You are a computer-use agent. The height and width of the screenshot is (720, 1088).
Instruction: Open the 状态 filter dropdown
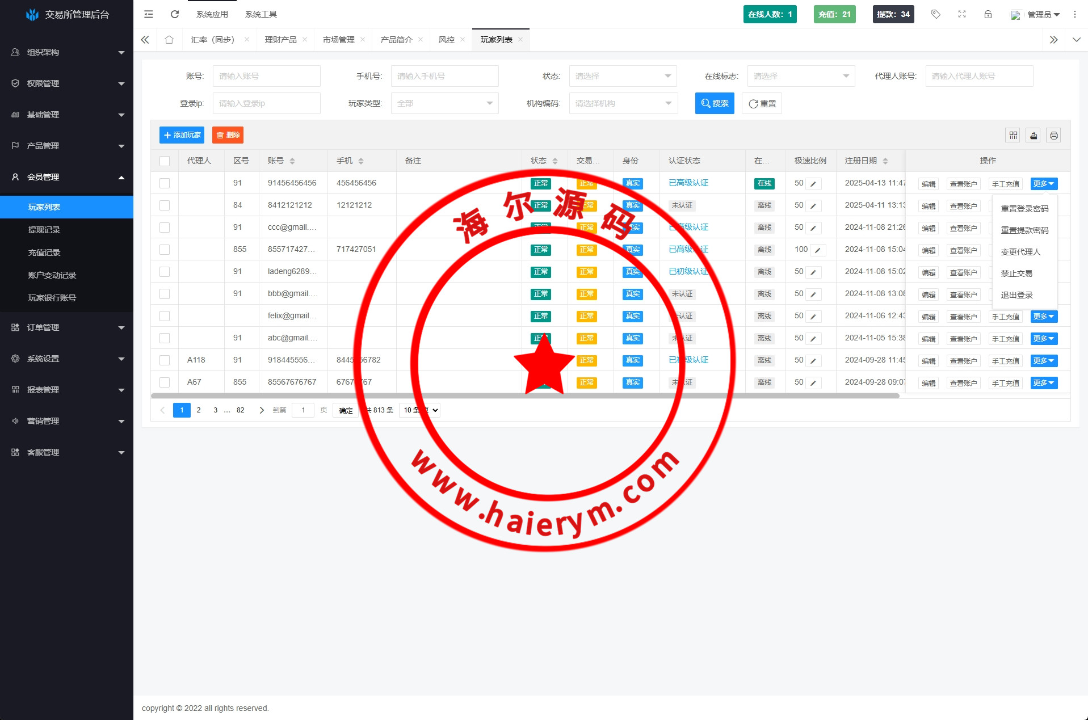click(623, 76)
